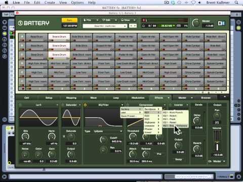This screenshot has width=243, height=182.
Task: Open the File menu in Battery
Action: coord(91,20)
